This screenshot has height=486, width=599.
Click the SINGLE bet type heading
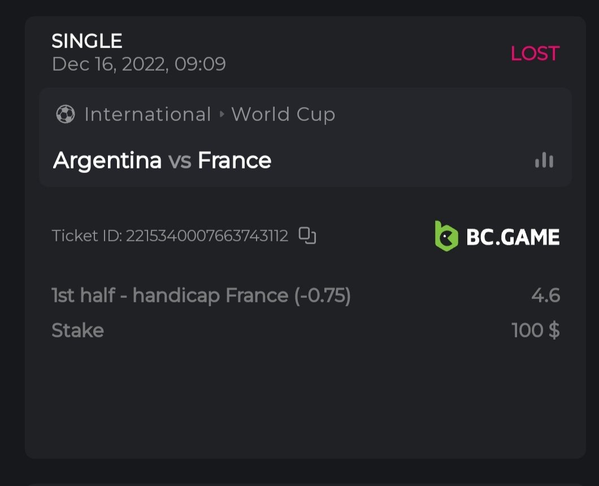pos(87,41)
